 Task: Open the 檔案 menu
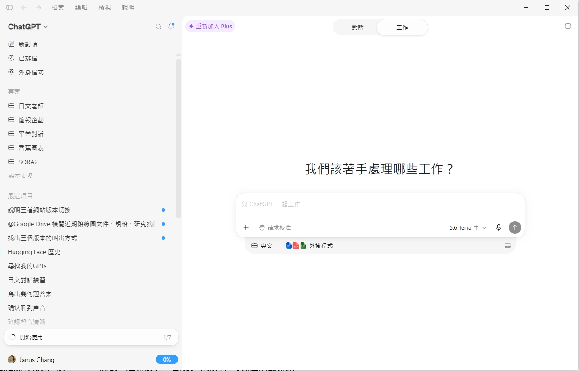[x=58, y=8]
